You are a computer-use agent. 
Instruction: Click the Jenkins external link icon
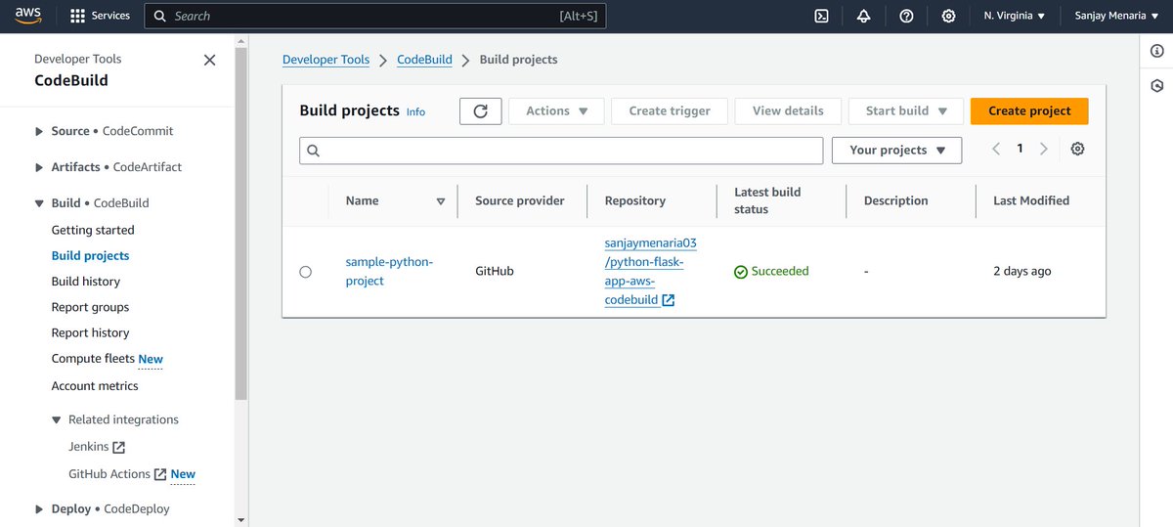click(x=119, y=447)
